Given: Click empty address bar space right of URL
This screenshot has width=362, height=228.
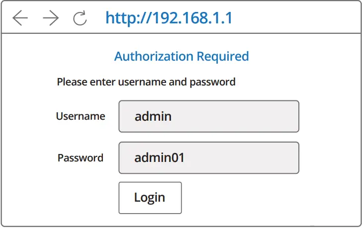Looking at the screenshot, I should coord(298,18).
